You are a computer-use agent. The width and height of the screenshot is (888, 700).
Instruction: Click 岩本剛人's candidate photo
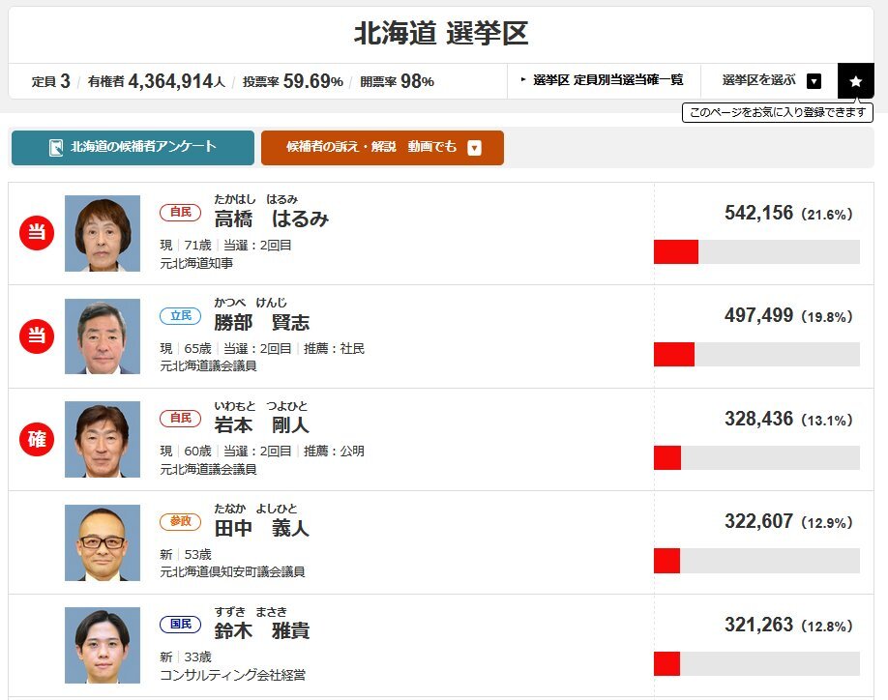(x=103, y=439)
